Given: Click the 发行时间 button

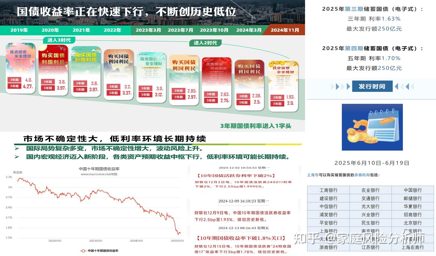Looking at the screenshot, I should click(372, 86).
